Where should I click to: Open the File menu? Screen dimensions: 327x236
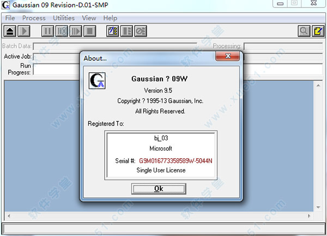coord(10,18)
